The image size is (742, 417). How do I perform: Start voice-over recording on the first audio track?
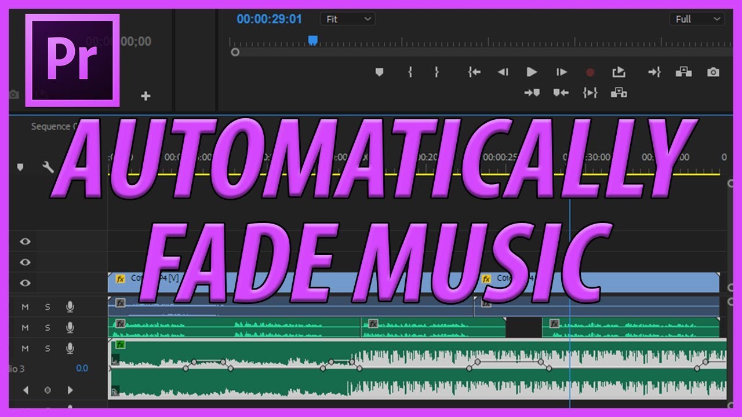pyautogui.click(x=70, y=307)
